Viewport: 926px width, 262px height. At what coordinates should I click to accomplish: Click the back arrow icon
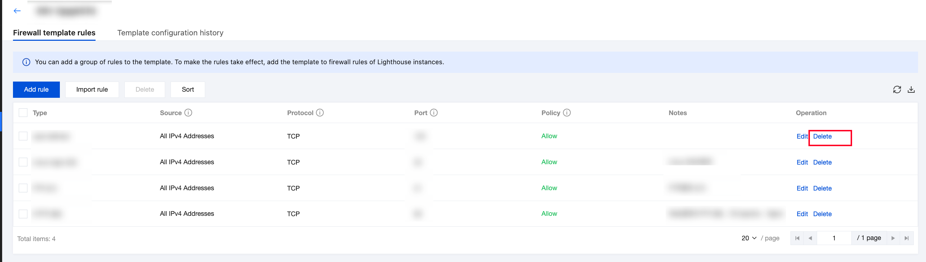click(17, 11)
